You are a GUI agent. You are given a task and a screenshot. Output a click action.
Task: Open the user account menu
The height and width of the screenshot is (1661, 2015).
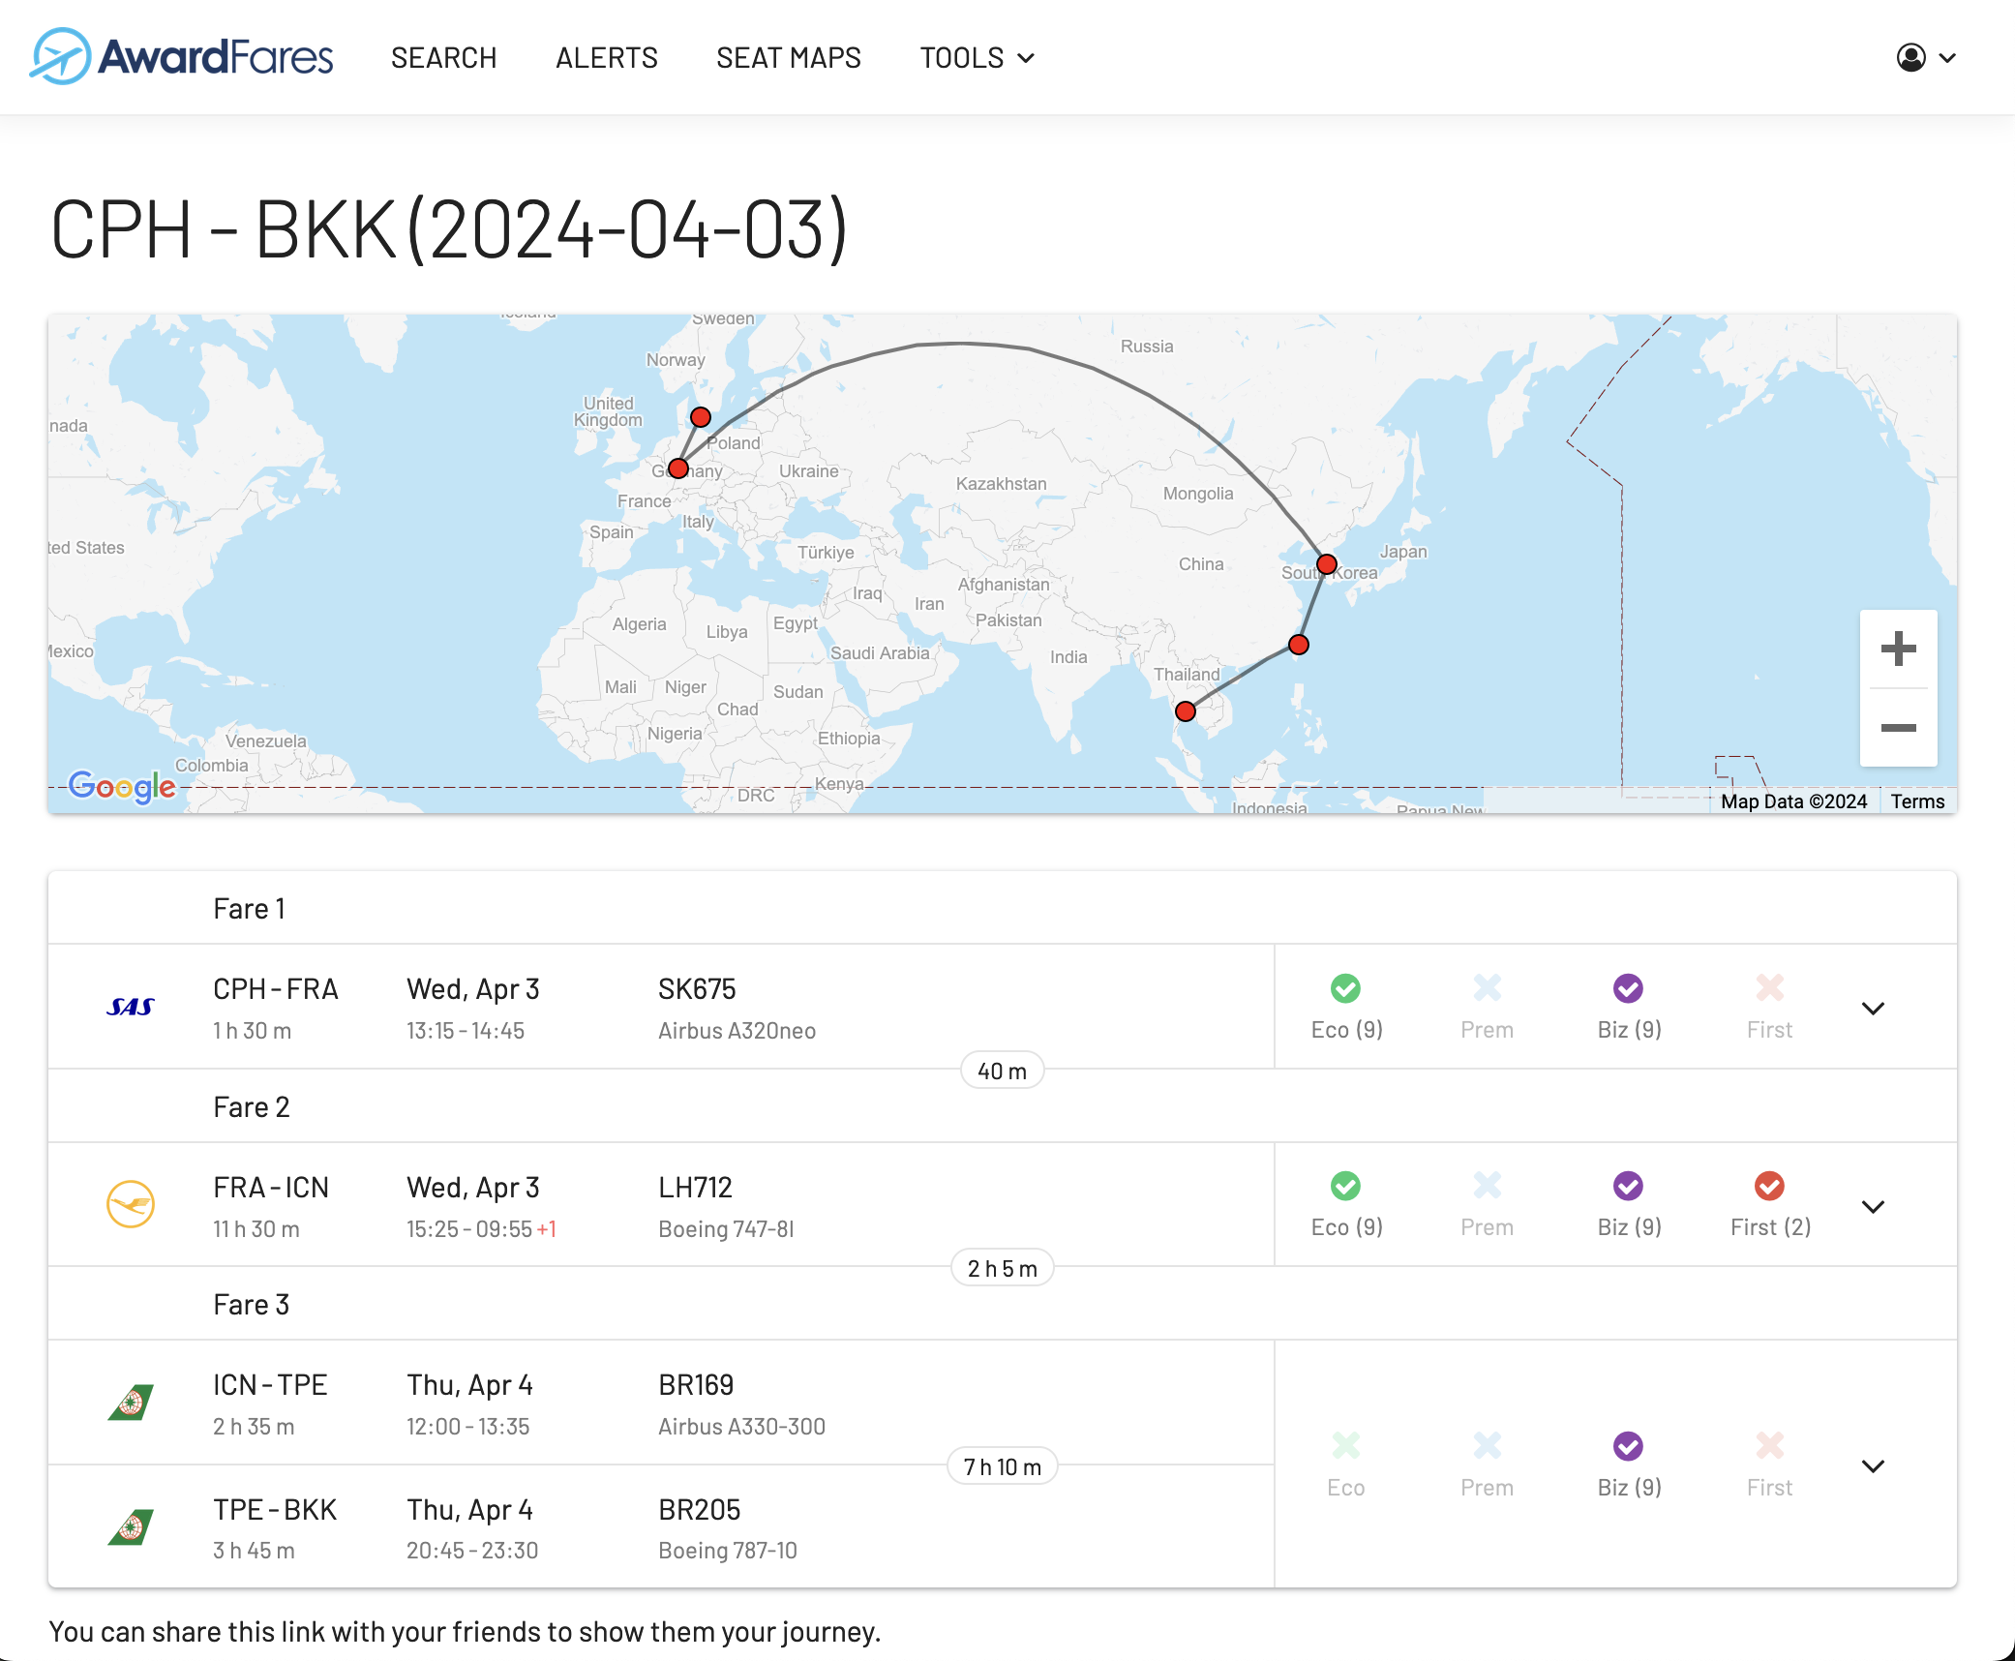[1926, 58]
